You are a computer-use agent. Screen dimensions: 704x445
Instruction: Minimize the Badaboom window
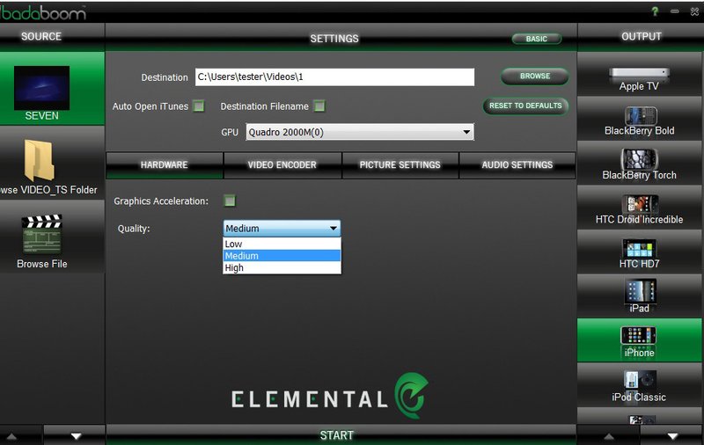(675, 11)
